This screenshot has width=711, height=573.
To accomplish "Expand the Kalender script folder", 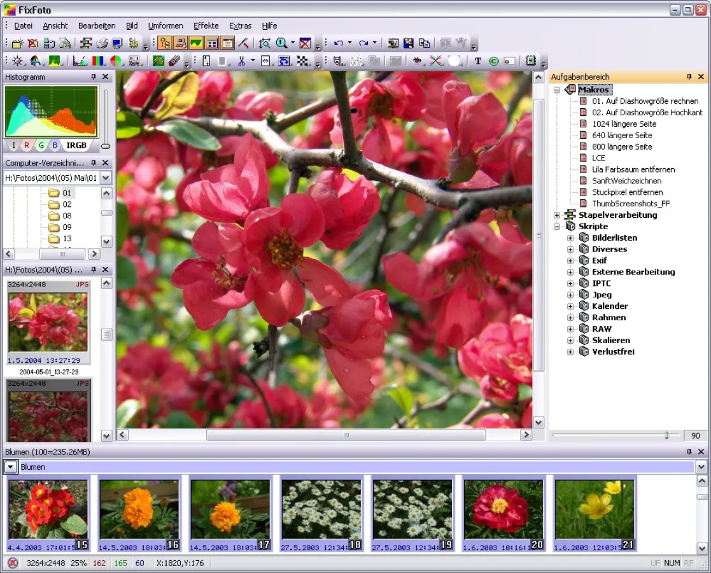I will 570,306.
